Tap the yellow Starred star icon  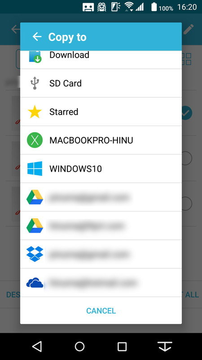pos(35,112)
